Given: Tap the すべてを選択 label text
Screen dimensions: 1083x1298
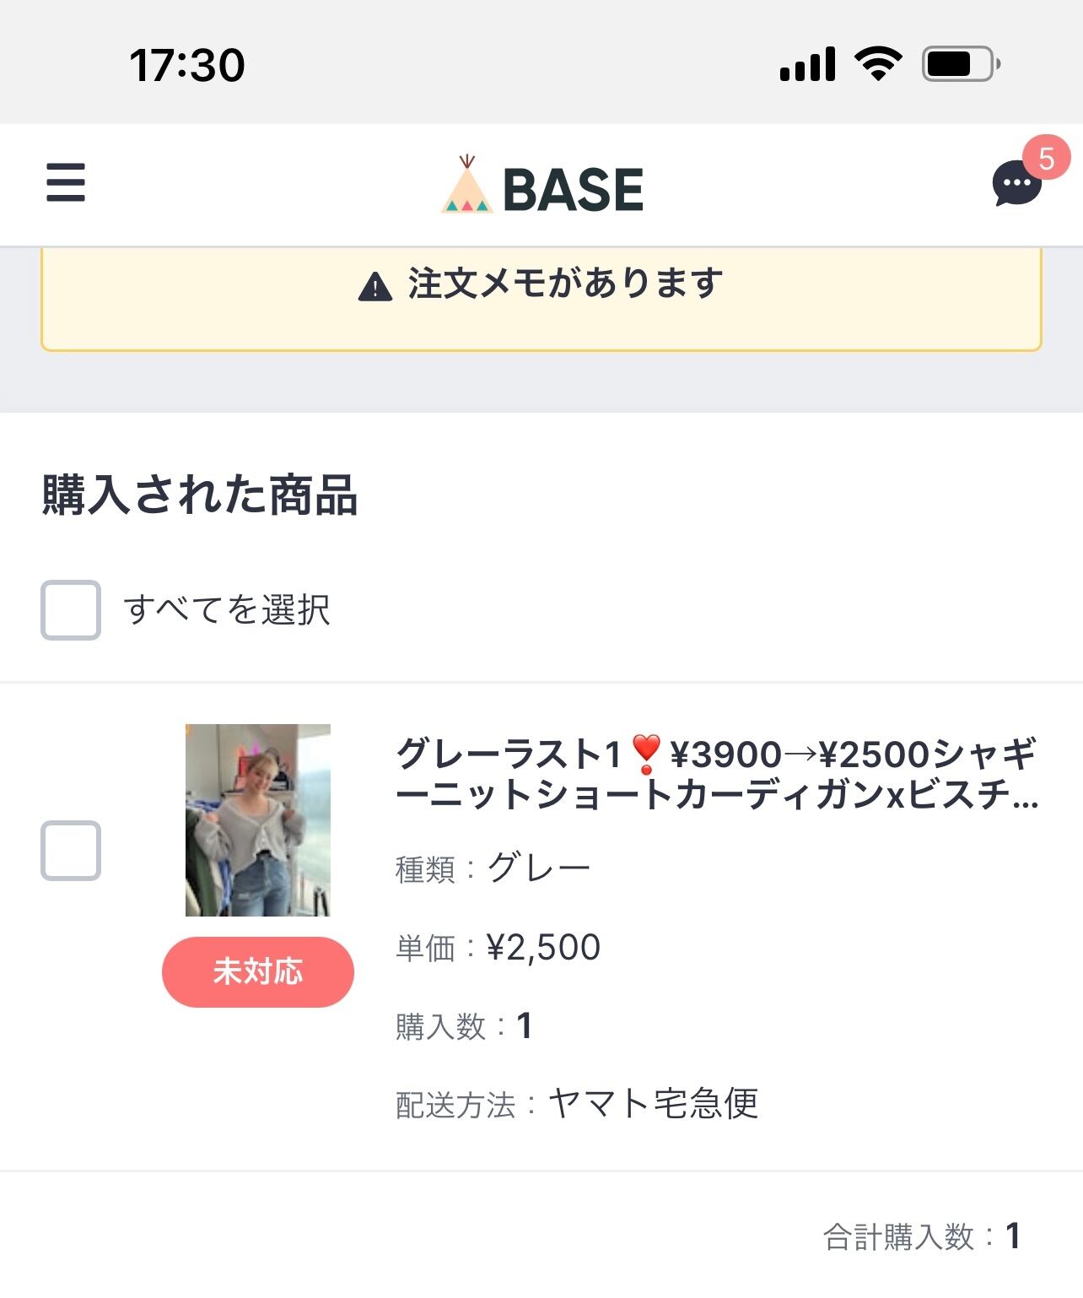Looking at the screenshot, I should [227, 609].
